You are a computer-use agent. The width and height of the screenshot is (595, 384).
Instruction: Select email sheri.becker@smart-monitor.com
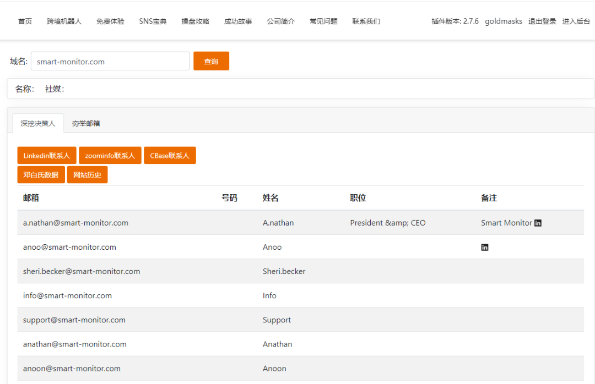pyautogui.click(x=81, y=271)
